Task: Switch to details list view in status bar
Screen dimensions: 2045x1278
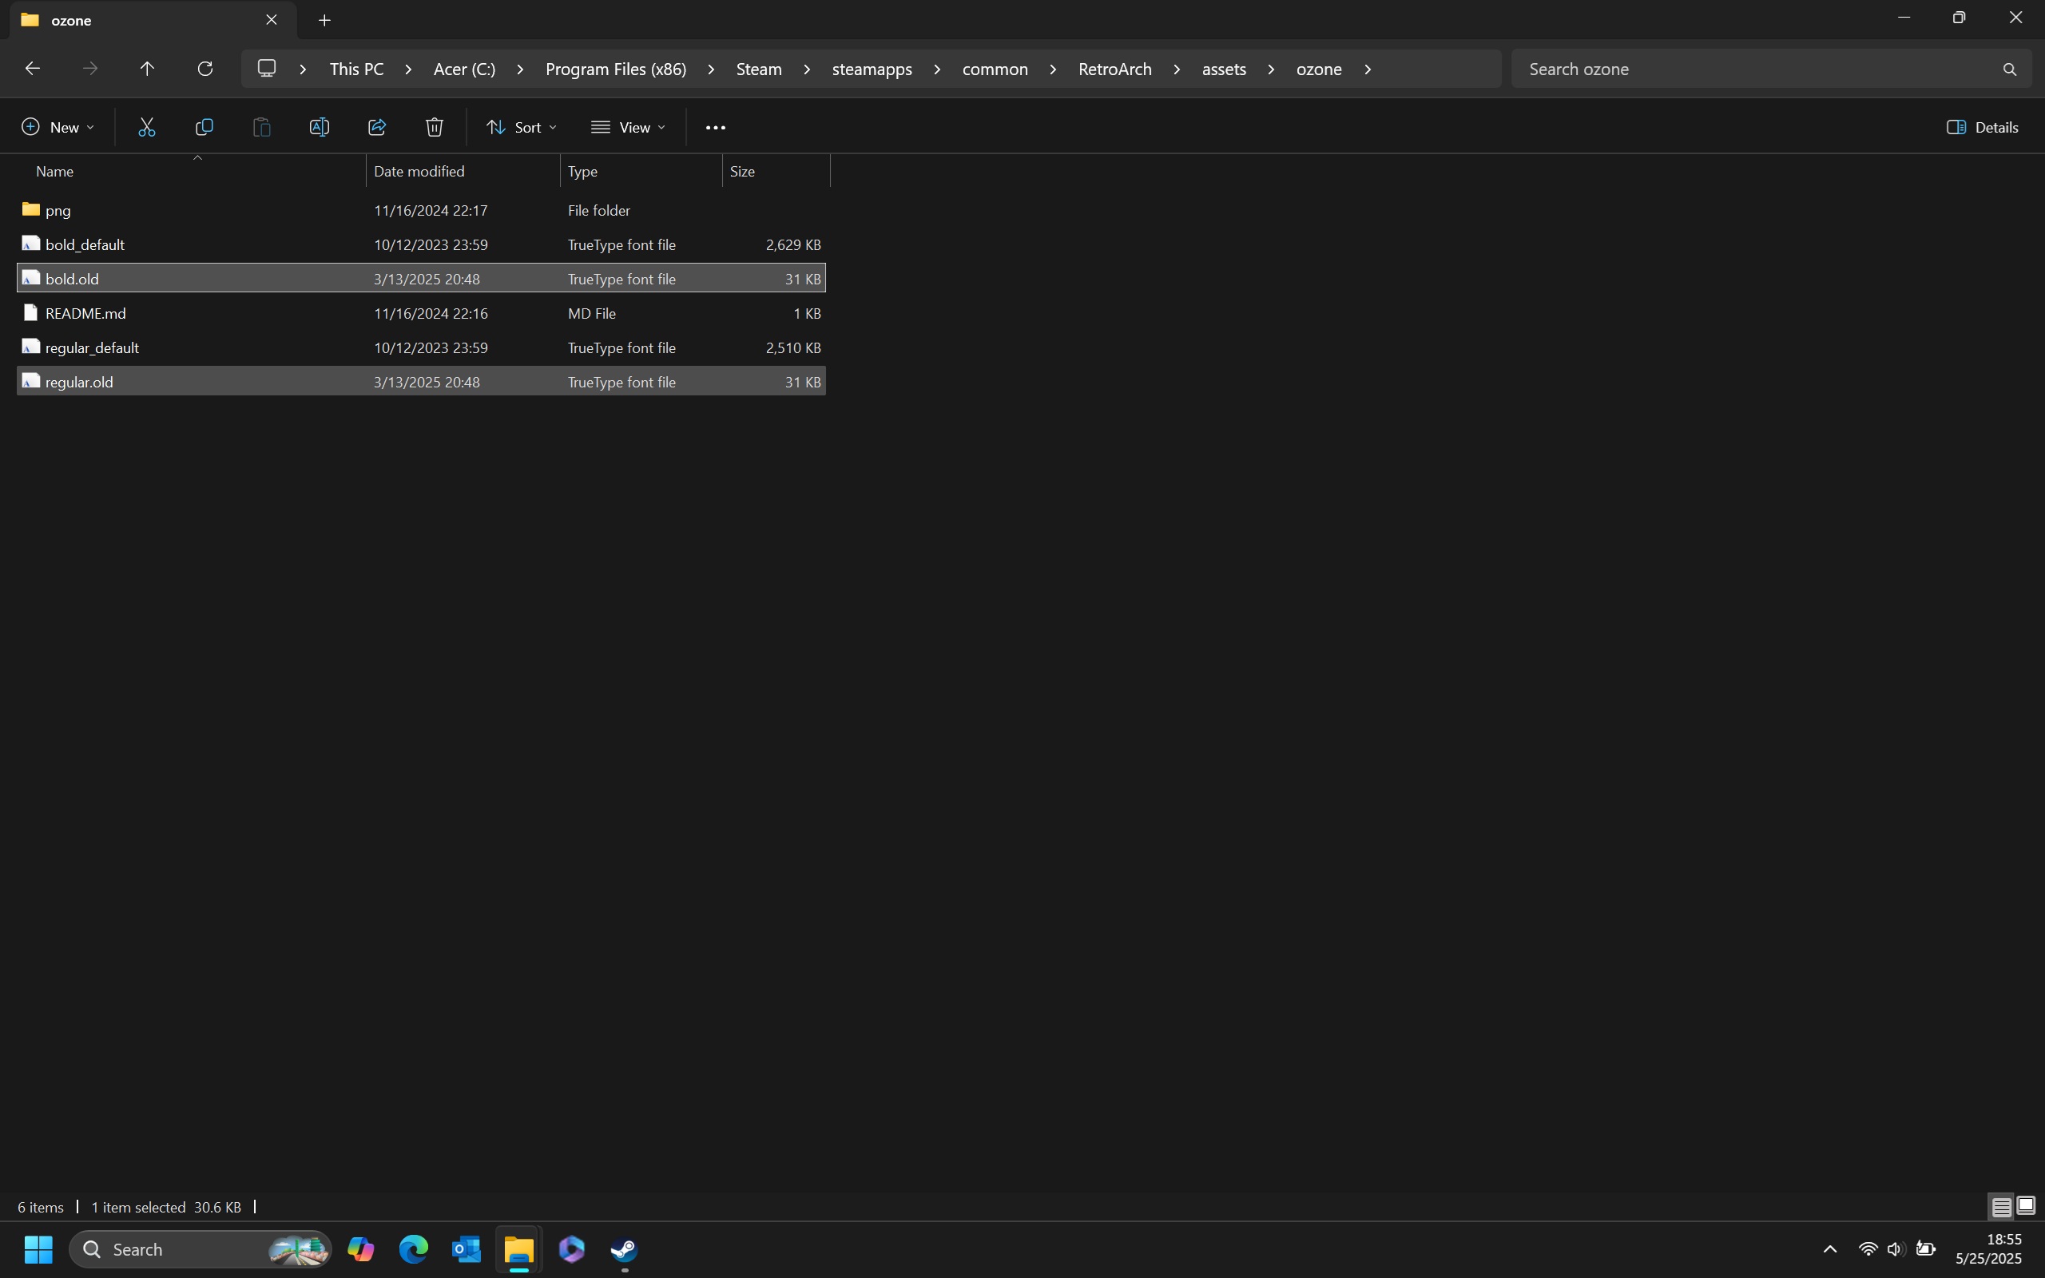Action: click(2001, 1206)
